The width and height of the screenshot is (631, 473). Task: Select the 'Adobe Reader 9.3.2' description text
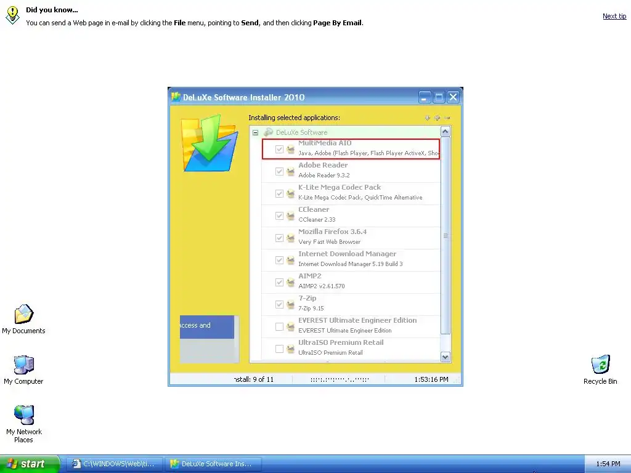[x=324, y=176]
